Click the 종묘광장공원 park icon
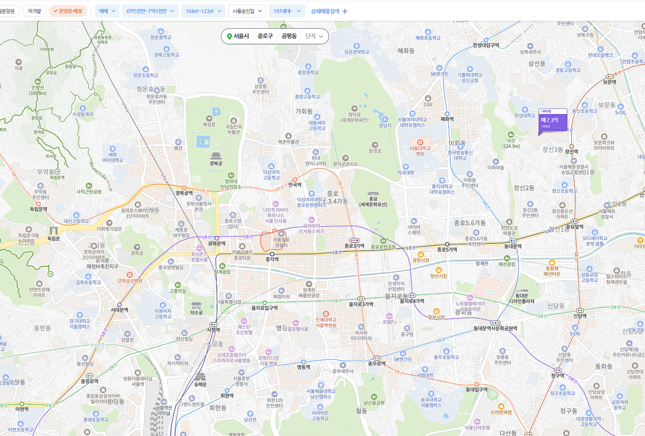Viewport: 645px width, 436px height. pos(383,241)
